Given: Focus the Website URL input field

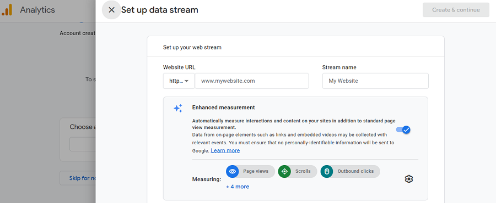Looking at the screenshot, I should tap(252, 81).
